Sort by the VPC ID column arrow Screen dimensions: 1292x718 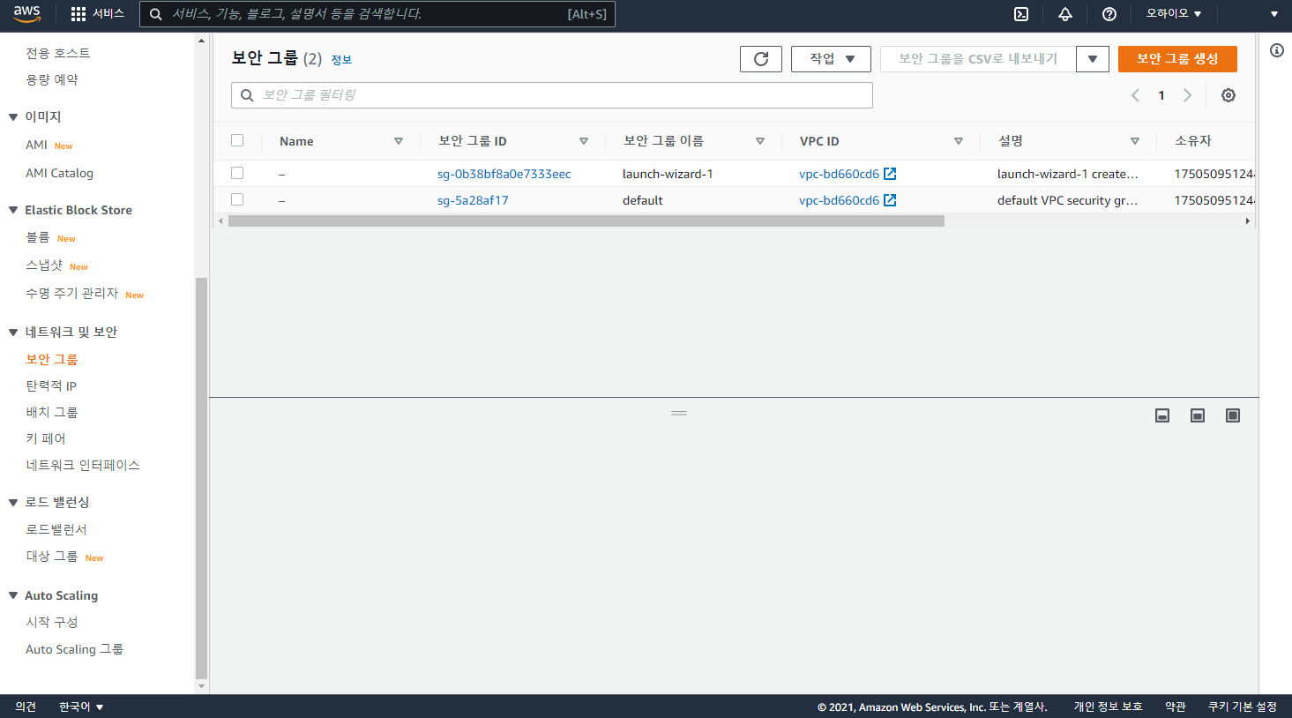959,141
